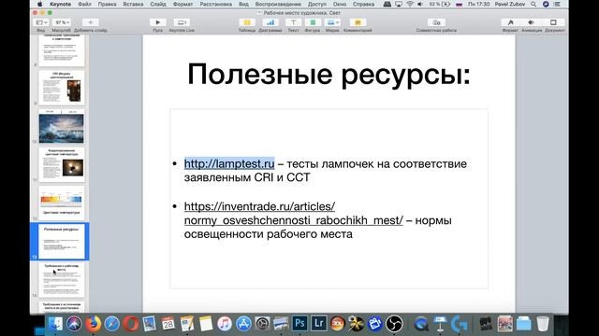Open Calendar from the Dock
This screenshot has height=336, width=599.
tap(168, 324)
